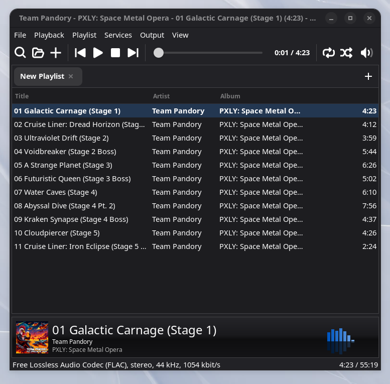390x384 pixels.
Task: Open the Playback menu
Action: point(49,35)
